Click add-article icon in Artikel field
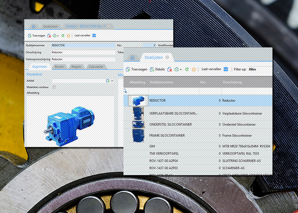 click(108, 81)
